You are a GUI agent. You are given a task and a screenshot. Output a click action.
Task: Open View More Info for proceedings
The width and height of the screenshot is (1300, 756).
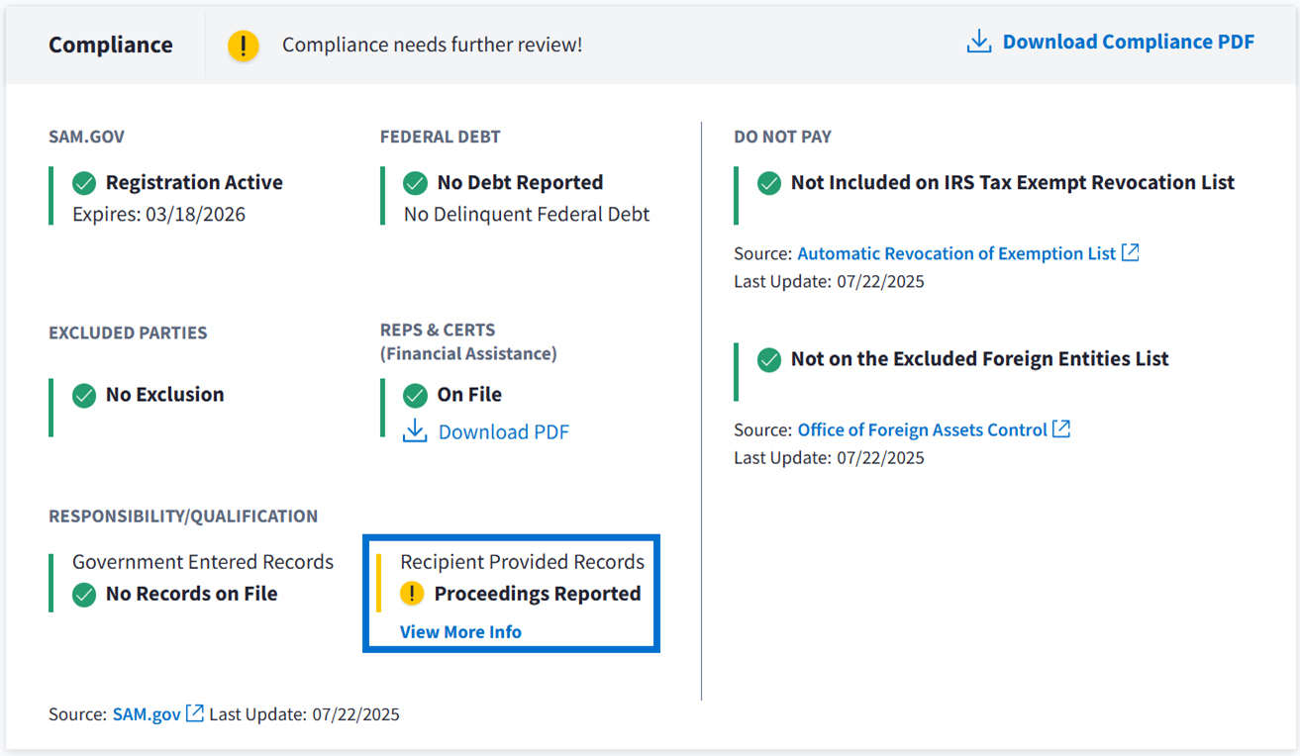click(460, 631)
